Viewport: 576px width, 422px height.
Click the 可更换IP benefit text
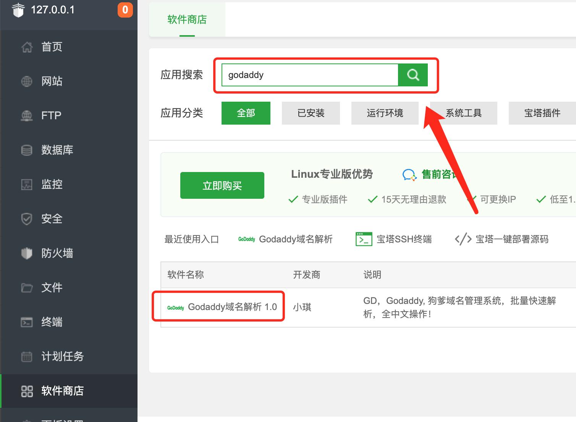(498, 200)
